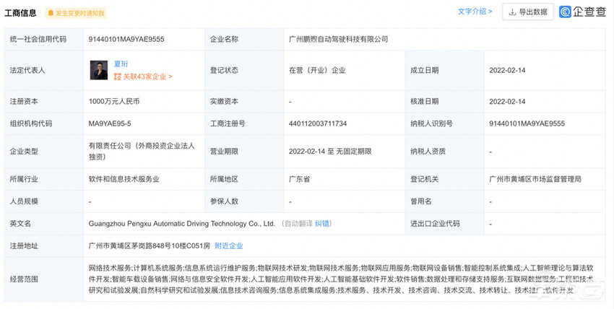Click business term 2022-02-14 至 无固定期限
The image size is (614, 309).
(330, 152)
